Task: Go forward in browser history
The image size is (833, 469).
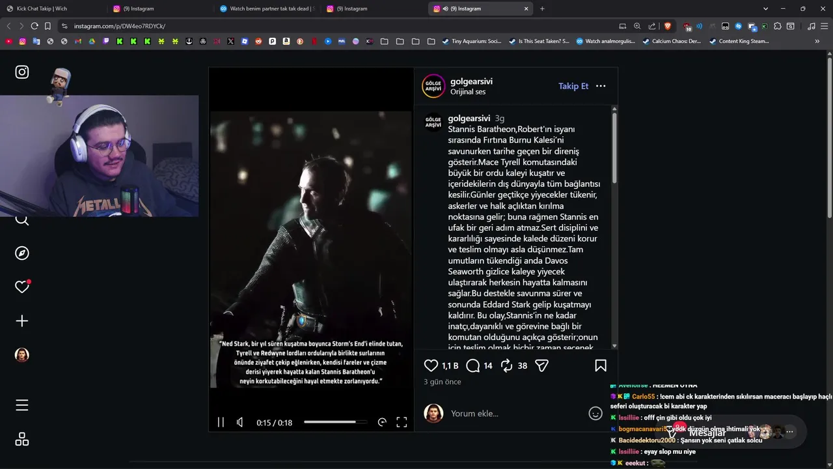Action: (x=21, y=26)
